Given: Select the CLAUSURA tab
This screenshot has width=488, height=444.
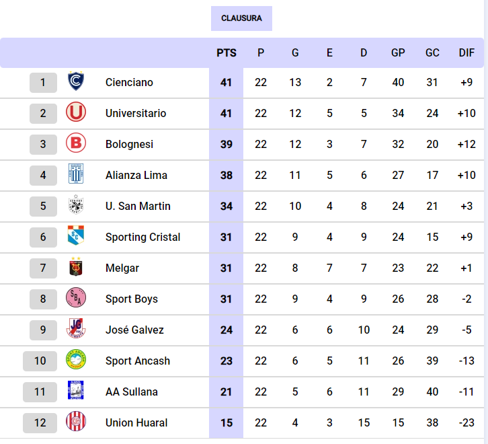Looking at the screenshot, I should (241, 18).
